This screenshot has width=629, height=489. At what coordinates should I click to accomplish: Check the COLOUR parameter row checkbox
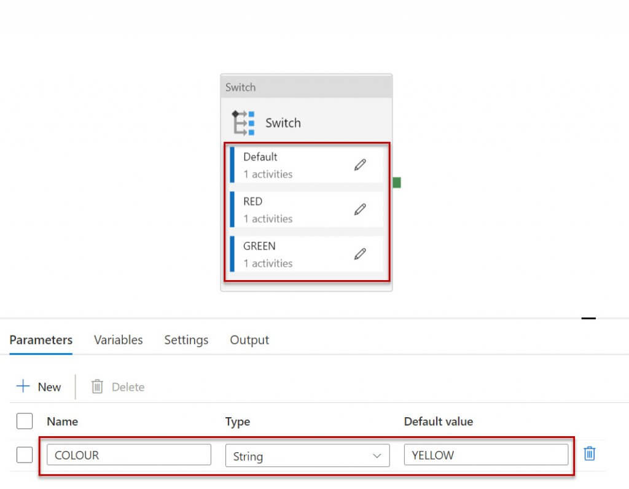pos(25,455)
